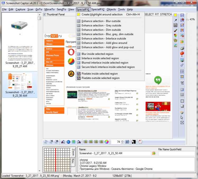Viewport: 198px width, 179px height.
Task: Click the hard drive icon in thumbnail panel
Action: 19,26
